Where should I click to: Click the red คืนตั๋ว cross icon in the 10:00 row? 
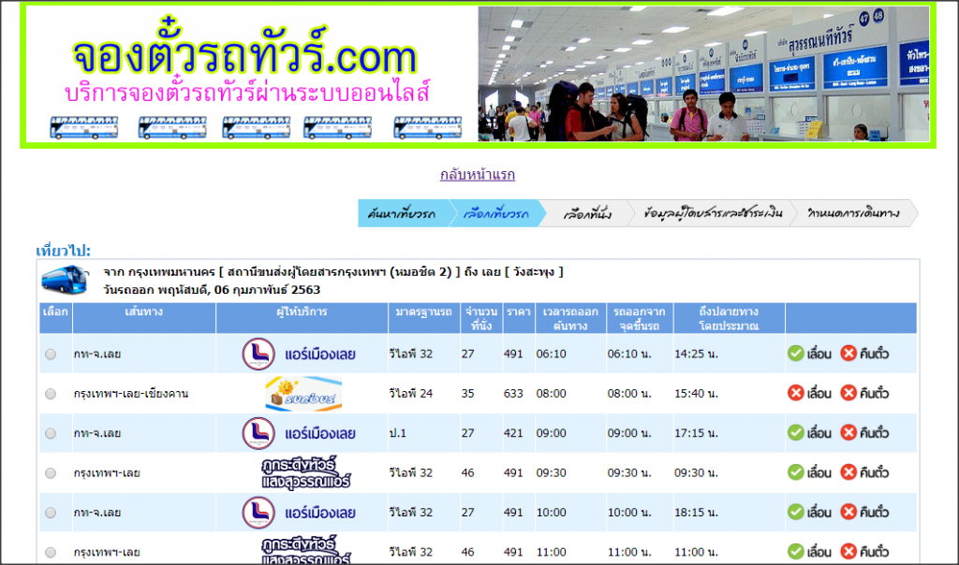coord(848,512)
